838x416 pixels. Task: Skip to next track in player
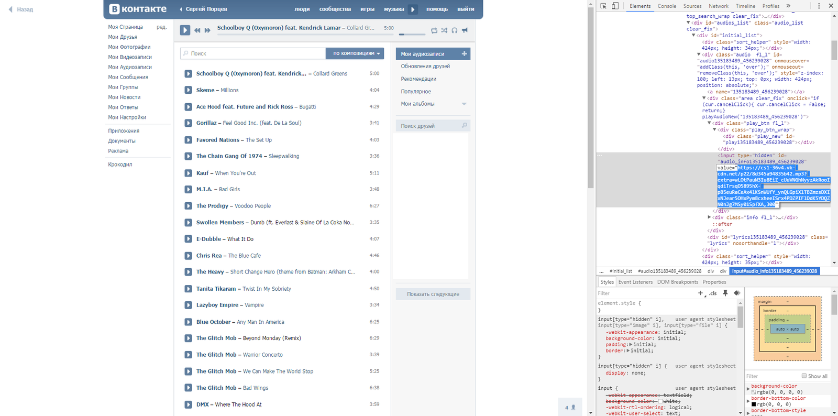[x=207, y=30]
